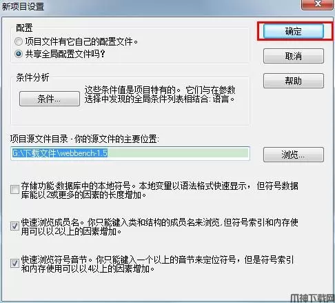The image size is (335, 303).
Task: Uncheck the 快速浏览成员名 checkbox
Action: tap(14, 226)
